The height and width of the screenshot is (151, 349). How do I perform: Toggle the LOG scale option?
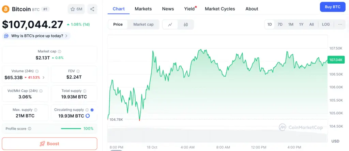coord(326,24)
